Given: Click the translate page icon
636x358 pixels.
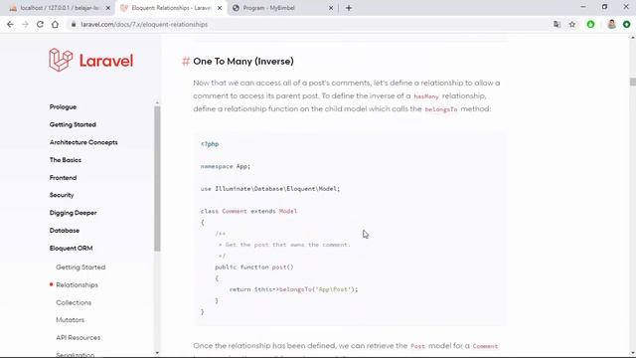Looking at the screenshot, I should [556, 24].
